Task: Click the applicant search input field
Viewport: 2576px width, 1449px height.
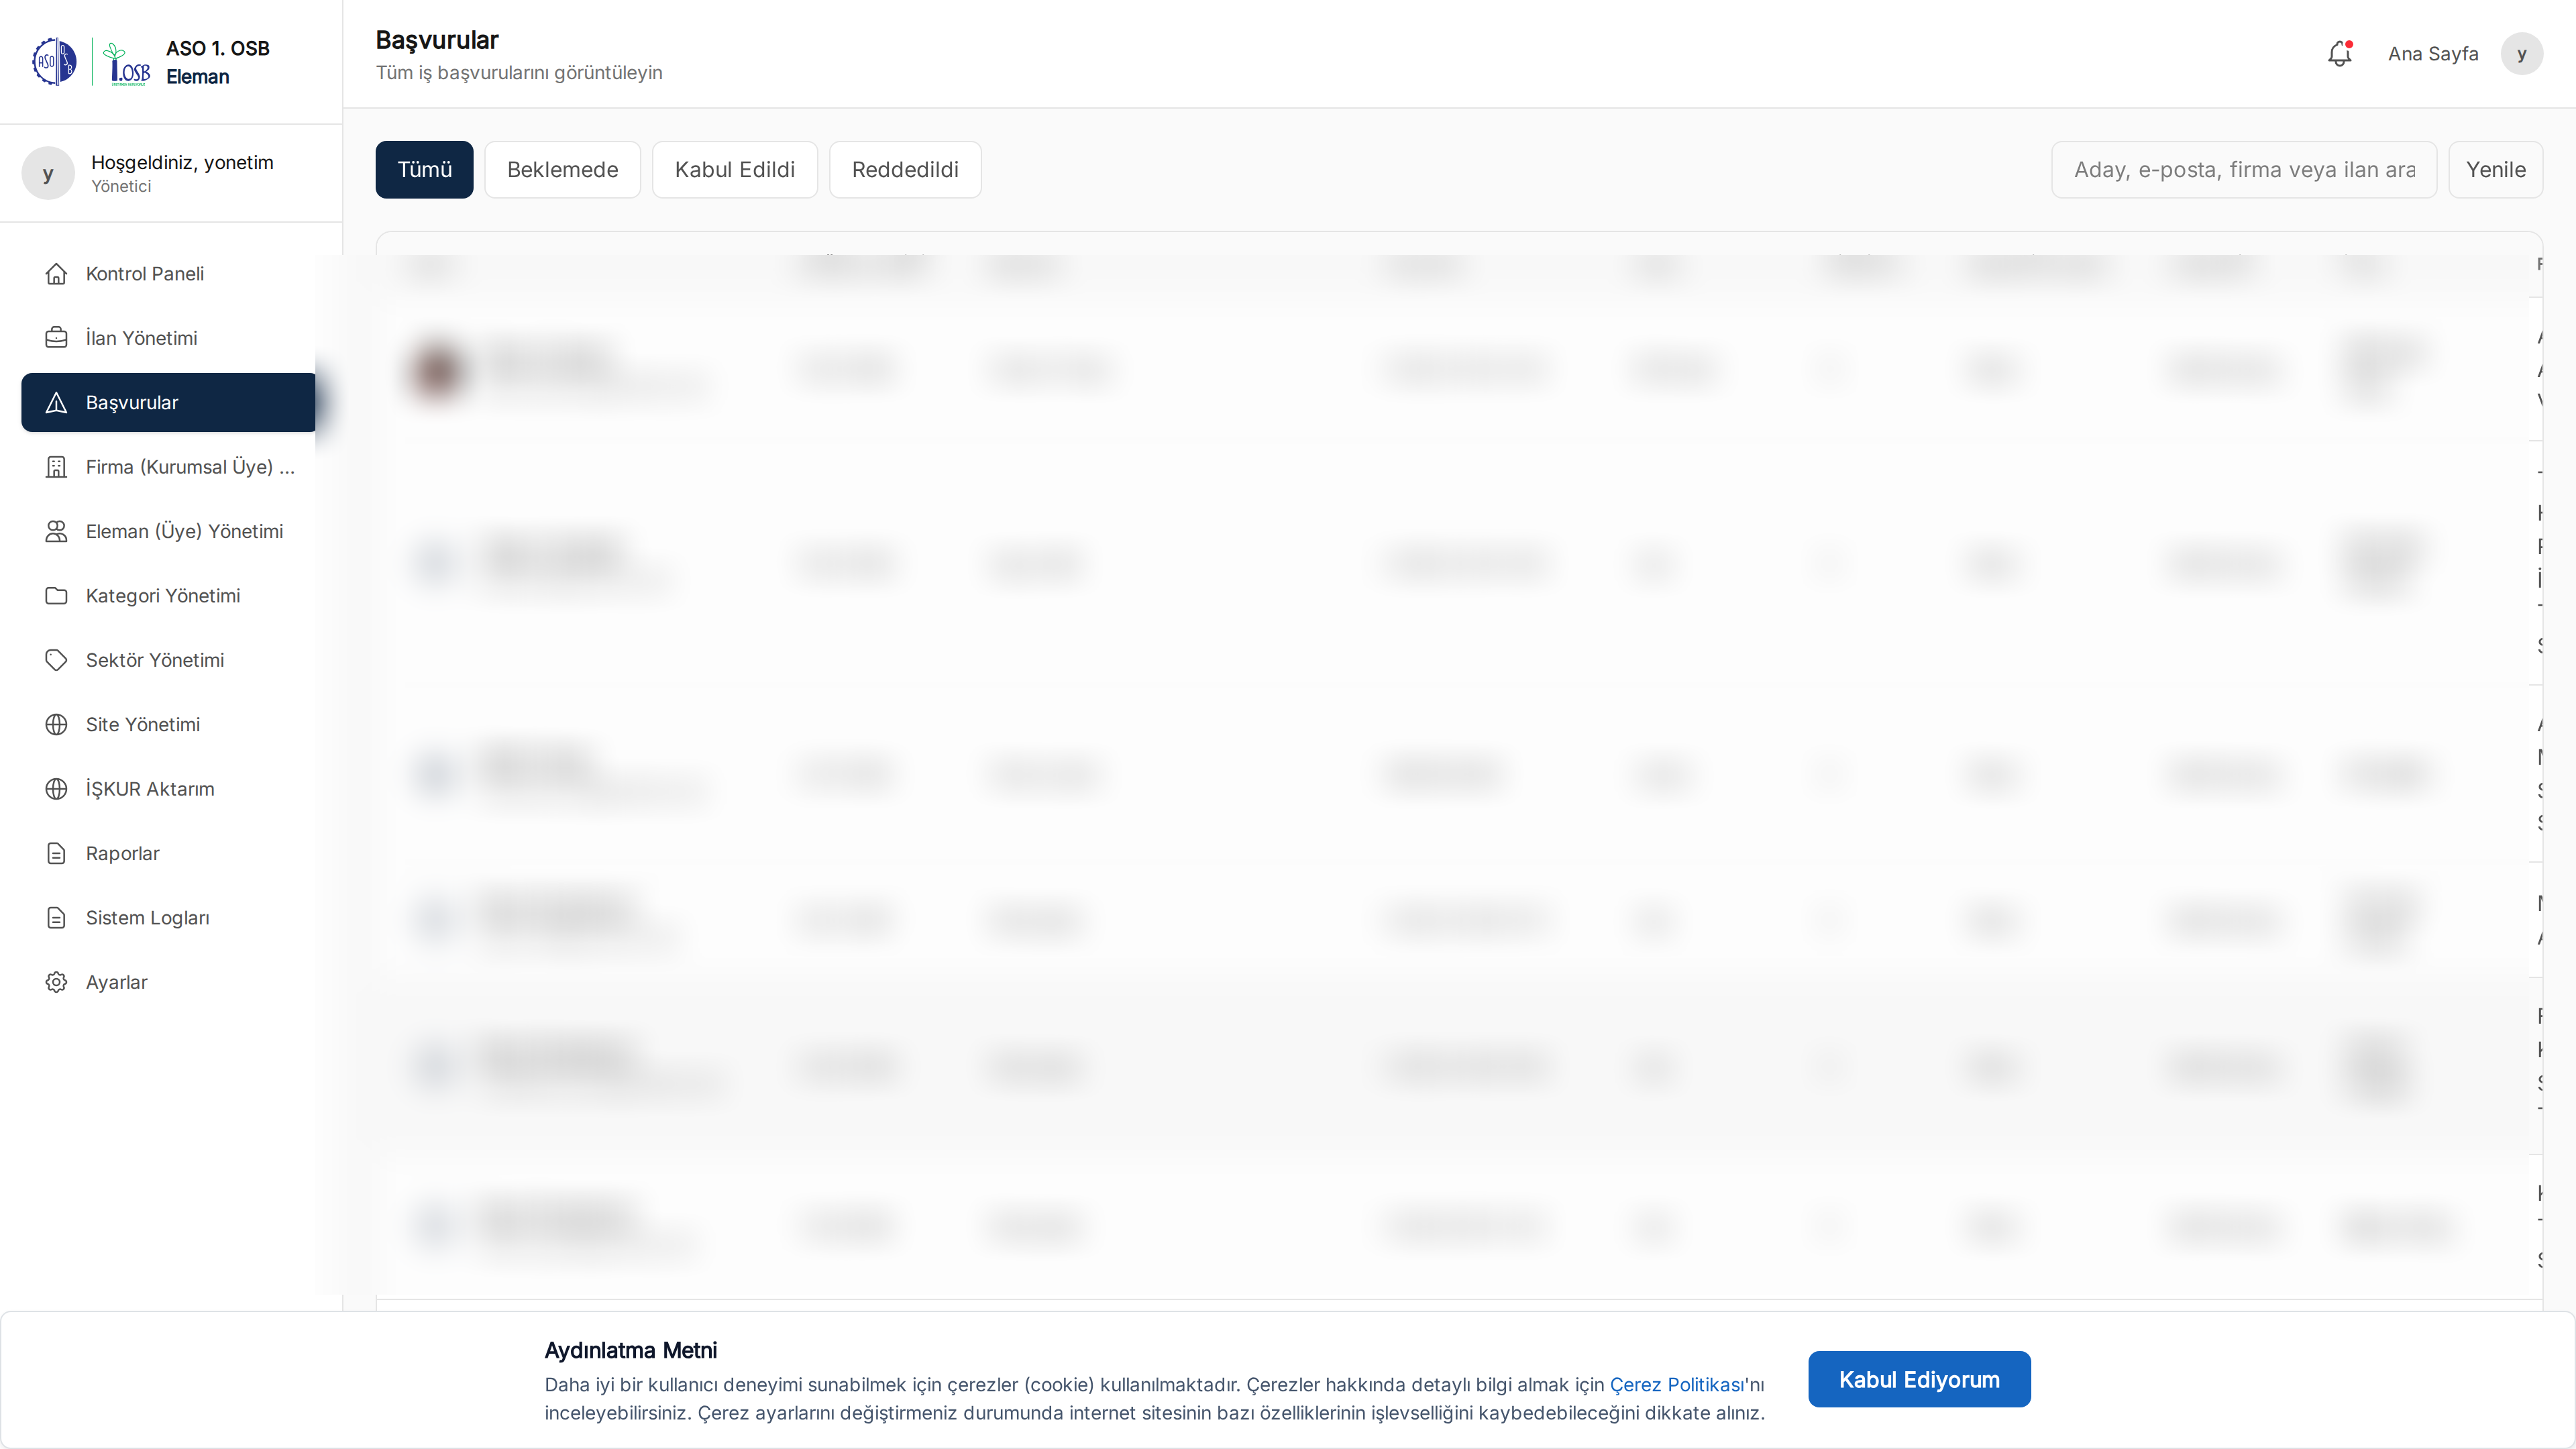Action: (x=2243, y=170)
